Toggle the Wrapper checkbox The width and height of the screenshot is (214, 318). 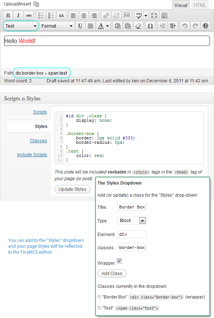tap(119, 261)
